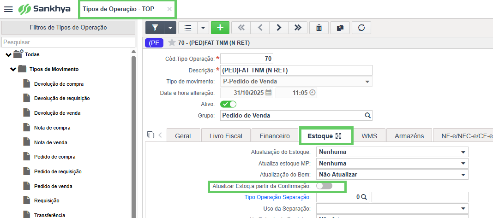Refresh the record data
The image size is (493, 218).
[361, 28]
